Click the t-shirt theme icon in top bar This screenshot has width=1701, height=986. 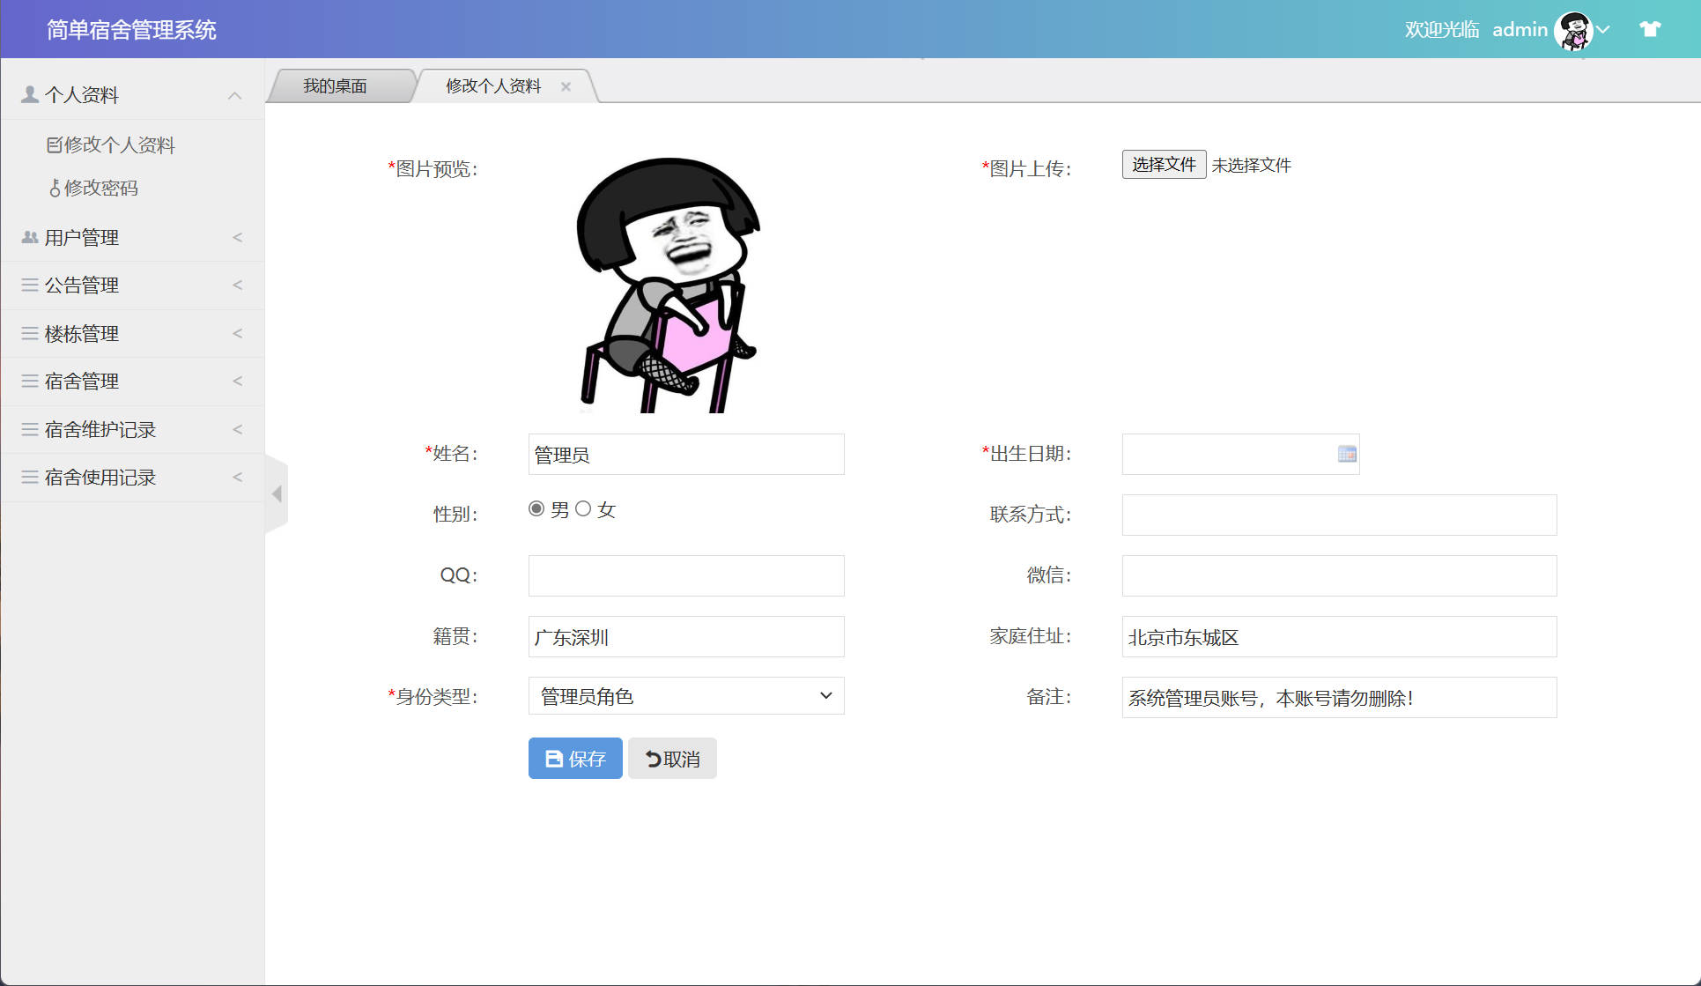pyautogui.click(x=1649, y=29)
